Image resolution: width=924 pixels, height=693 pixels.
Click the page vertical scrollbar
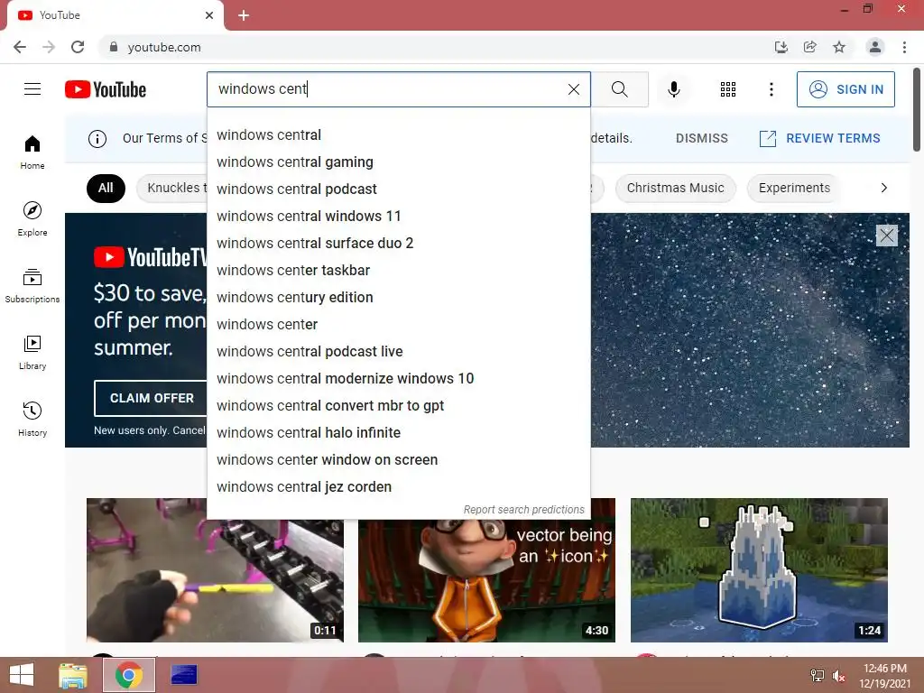pos(917,109)
